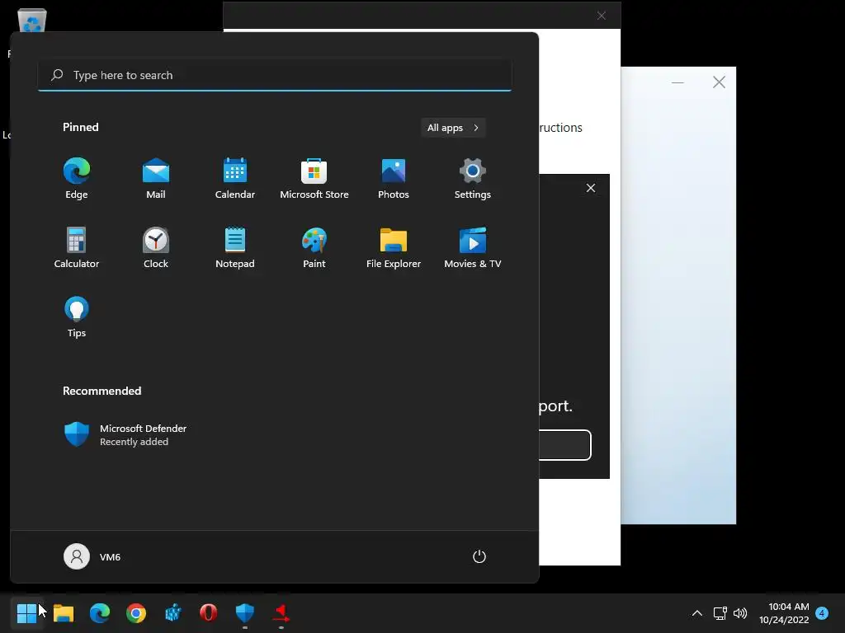Open Settings from pinned apps
The width and height of the screenshot is (845, 633).
pyautogui.click(x=473, y=179)
